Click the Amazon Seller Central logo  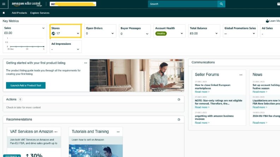(x=27, y=4)
